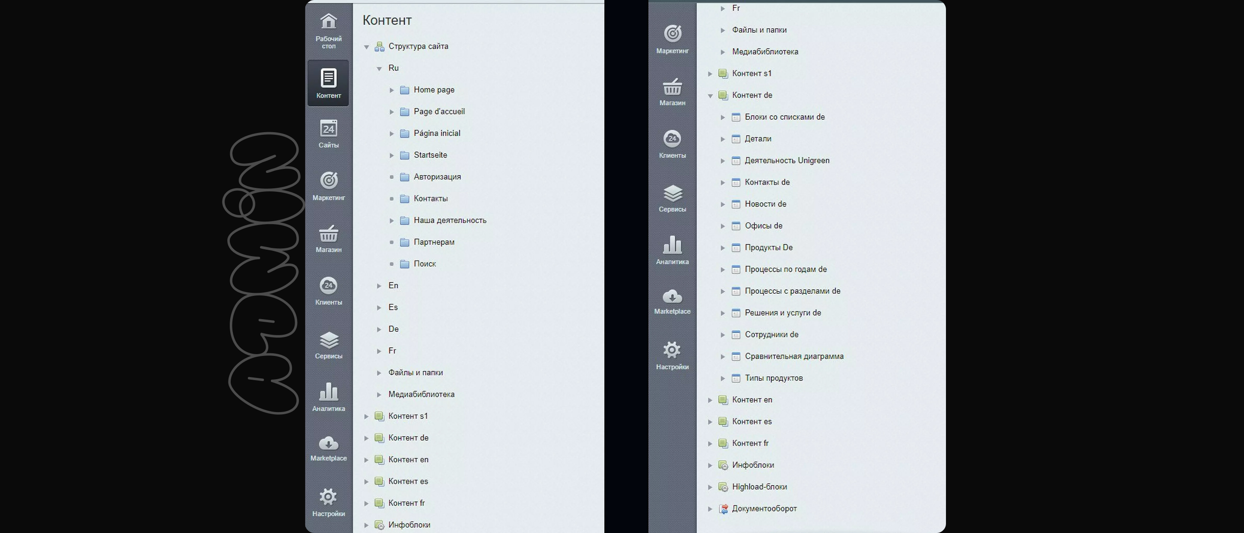
Task: Click the Highload-блоки tree icon
Action: pyautogui.click(x=723, y=487)
